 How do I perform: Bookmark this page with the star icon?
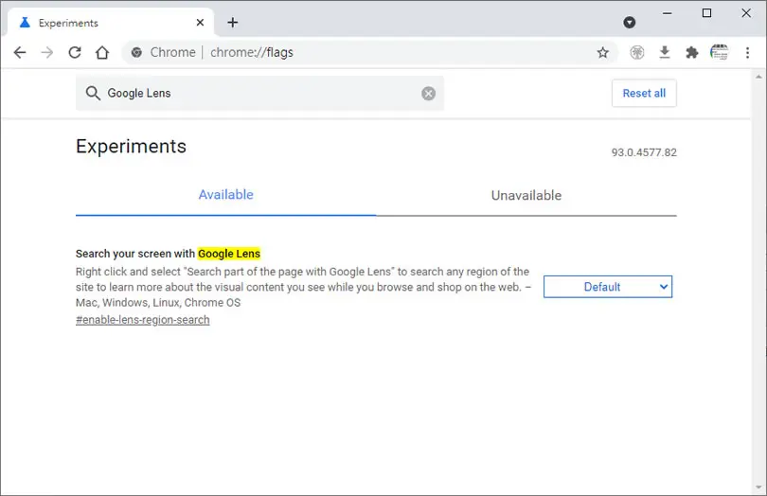602,52
